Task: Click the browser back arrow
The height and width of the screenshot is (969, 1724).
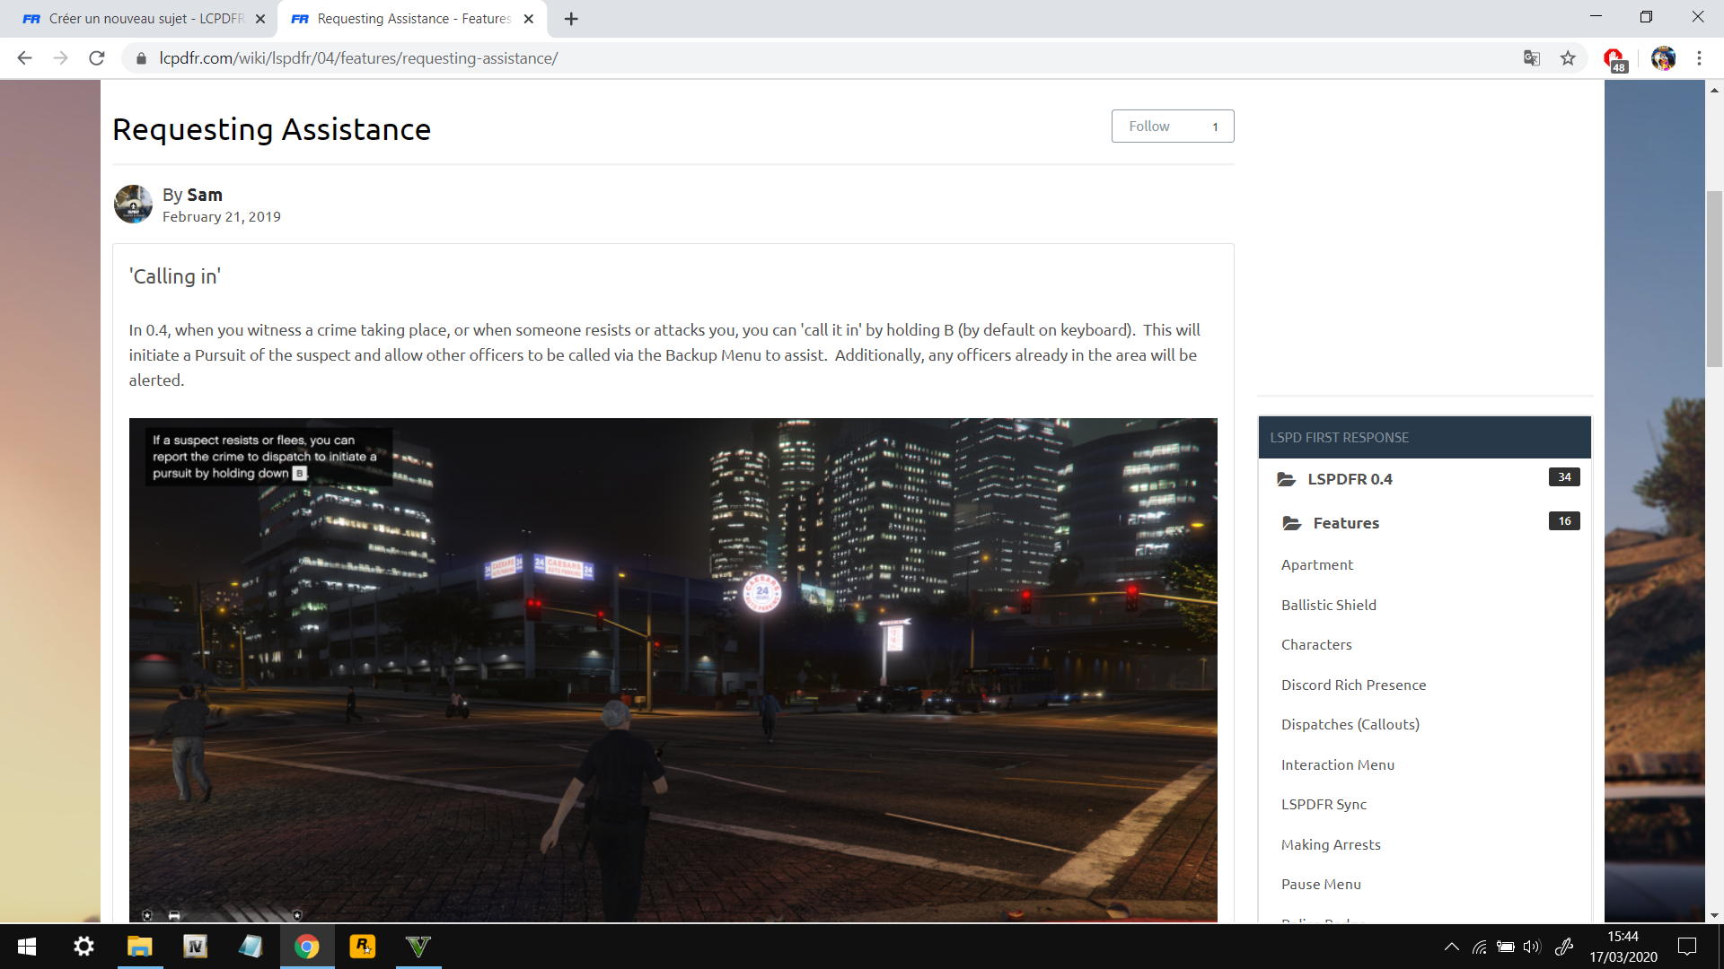Action: (x=24, y=58)
